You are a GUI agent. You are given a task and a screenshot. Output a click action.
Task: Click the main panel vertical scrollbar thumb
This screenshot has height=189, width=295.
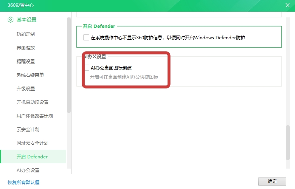tap(288, 143)
